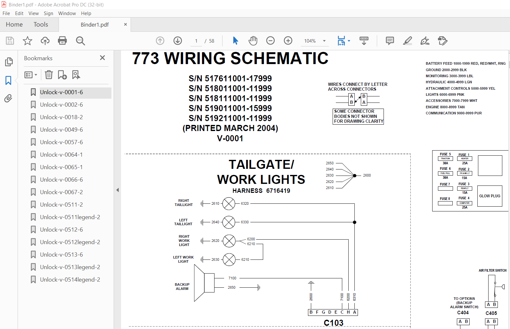This screenshot has width=510, height=329.
Task: Click the C103 connector label
Action: click(x=334, y=323)
